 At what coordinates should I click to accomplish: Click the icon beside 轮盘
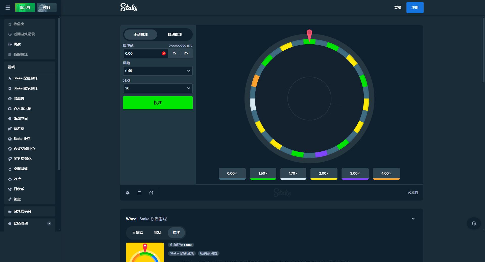(x=10, y=199)
